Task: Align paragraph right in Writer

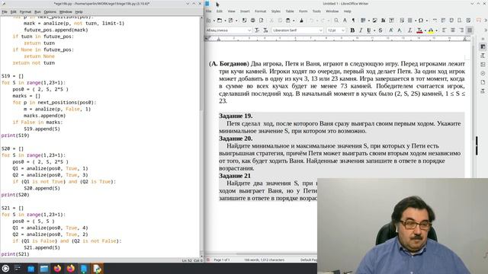Action: 461,30
